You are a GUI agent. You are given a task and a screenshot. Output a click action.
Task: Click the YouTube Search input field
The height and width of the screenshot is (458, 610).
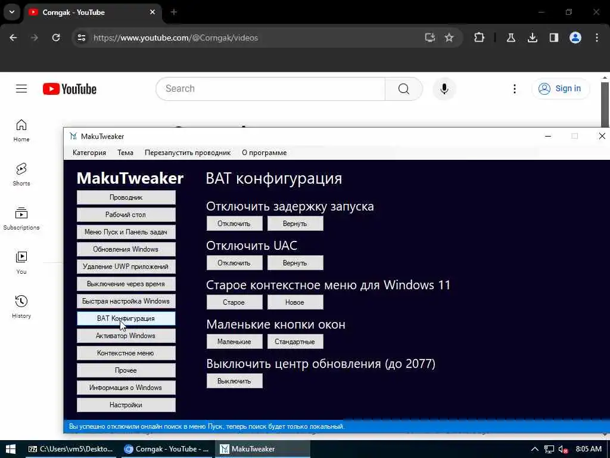click(x=271, y=89)
